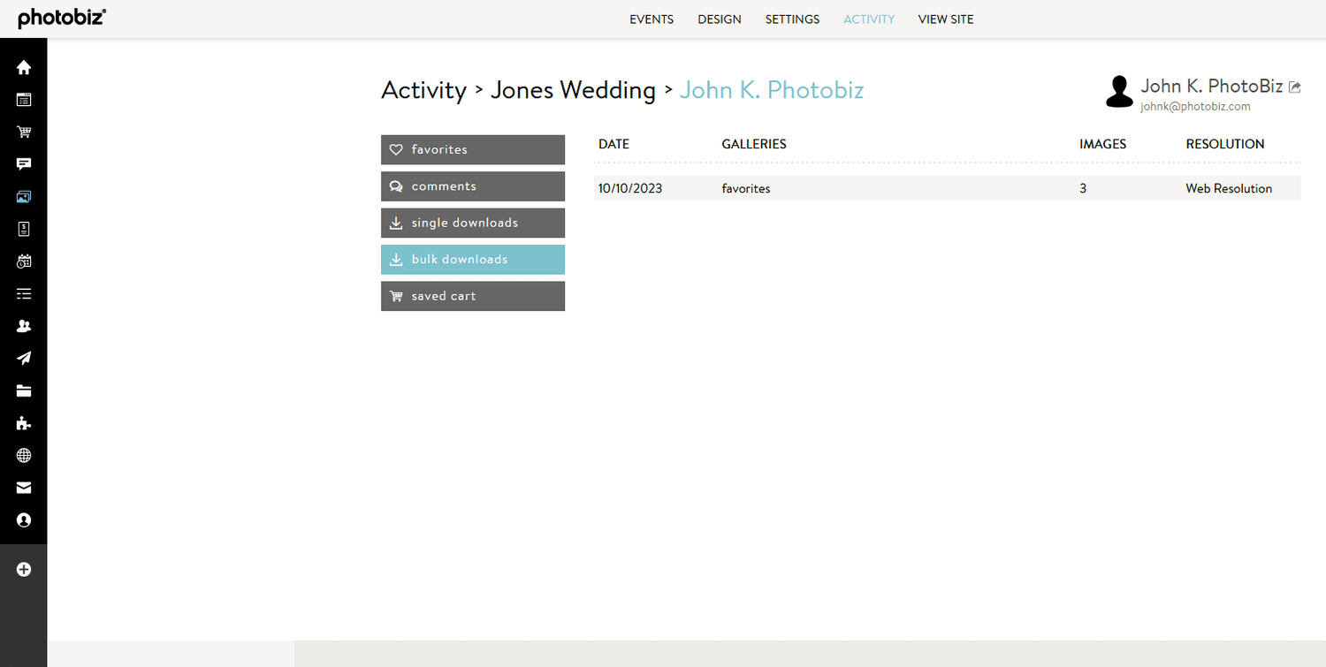Open the Clients people sidebar icon
This screenshot has width=1326, height=667.
click(x=24, y=325)
